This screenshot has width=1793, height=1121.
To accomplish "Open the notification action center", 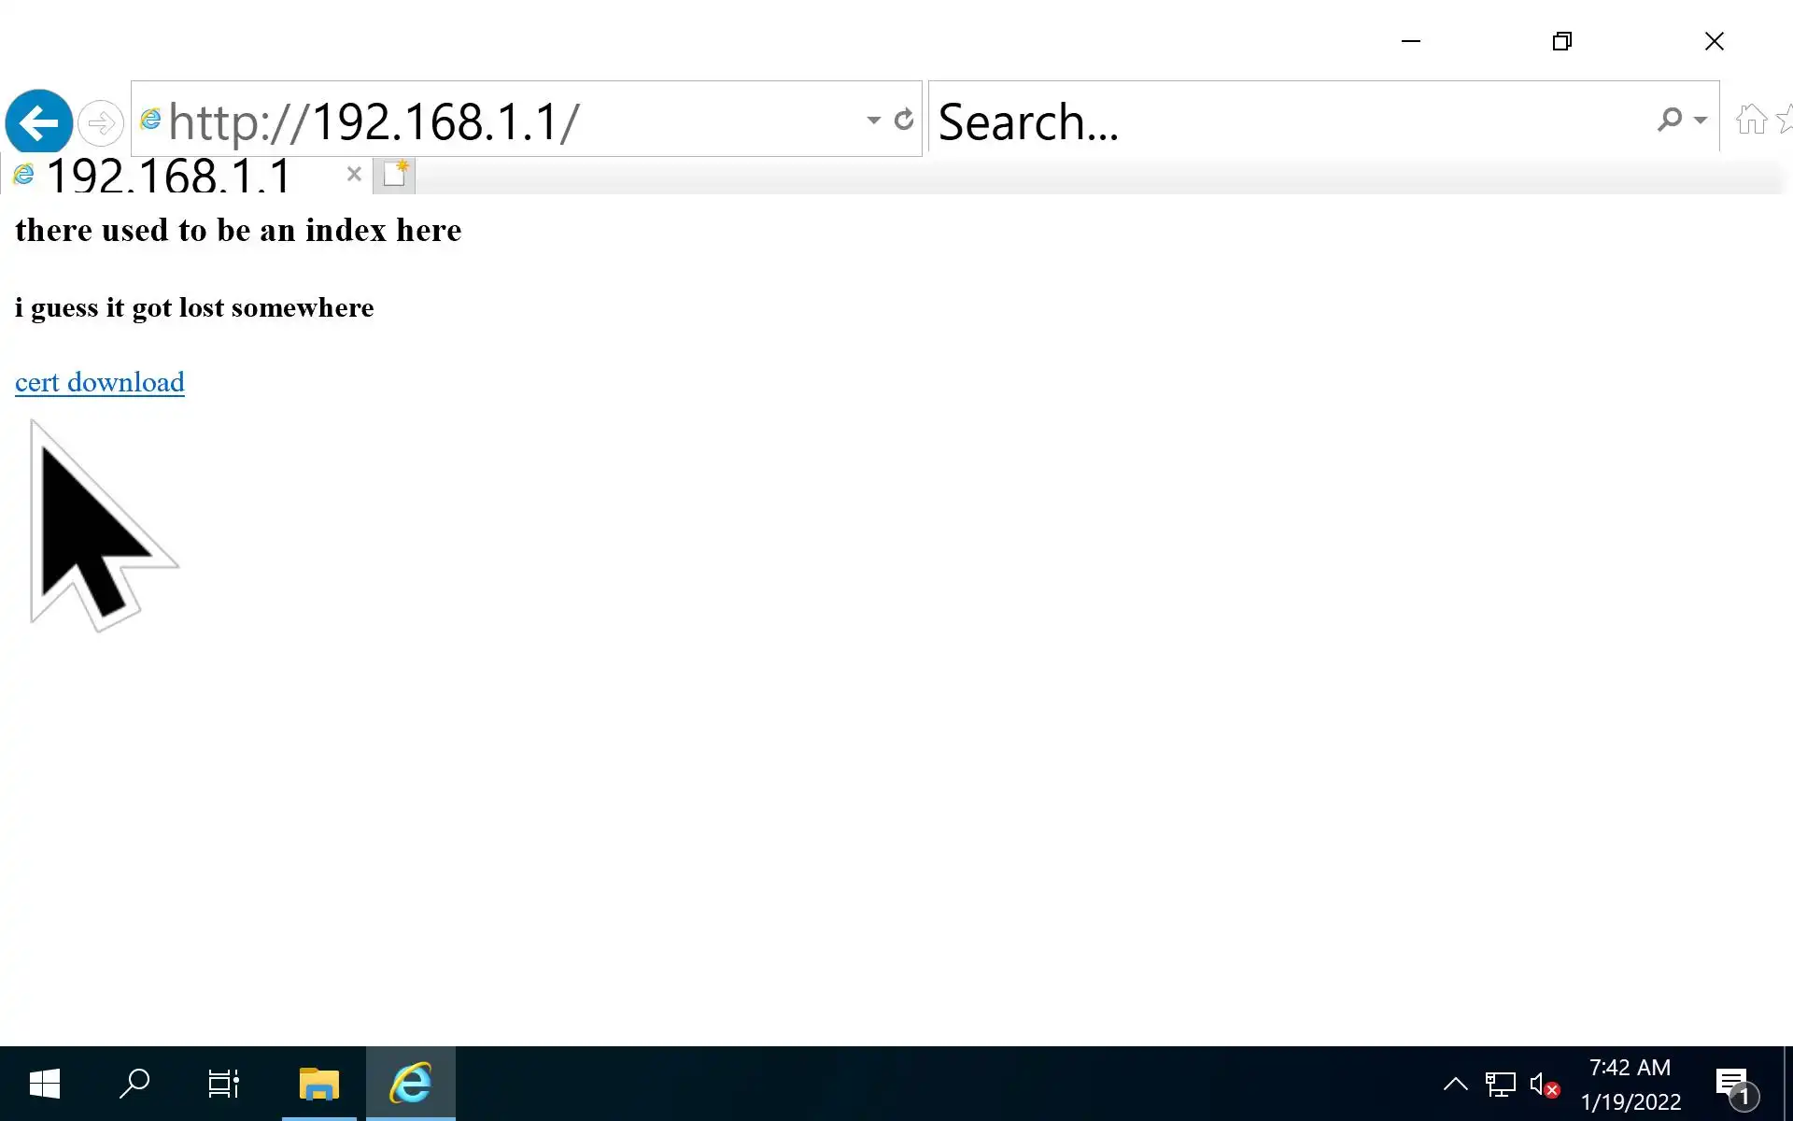I will click(x=1734, y=1085).
